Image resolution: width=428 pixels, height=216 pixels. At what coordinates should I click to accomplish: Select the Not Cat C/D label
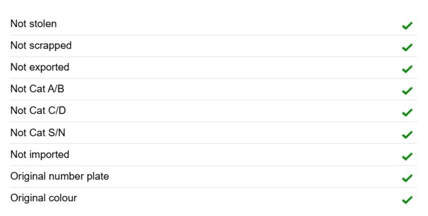coord(38,111)
